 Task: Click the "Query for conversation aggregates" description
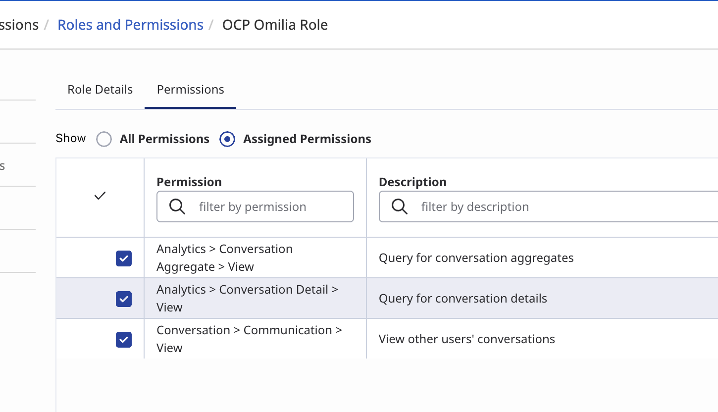[x=476, y=258]
